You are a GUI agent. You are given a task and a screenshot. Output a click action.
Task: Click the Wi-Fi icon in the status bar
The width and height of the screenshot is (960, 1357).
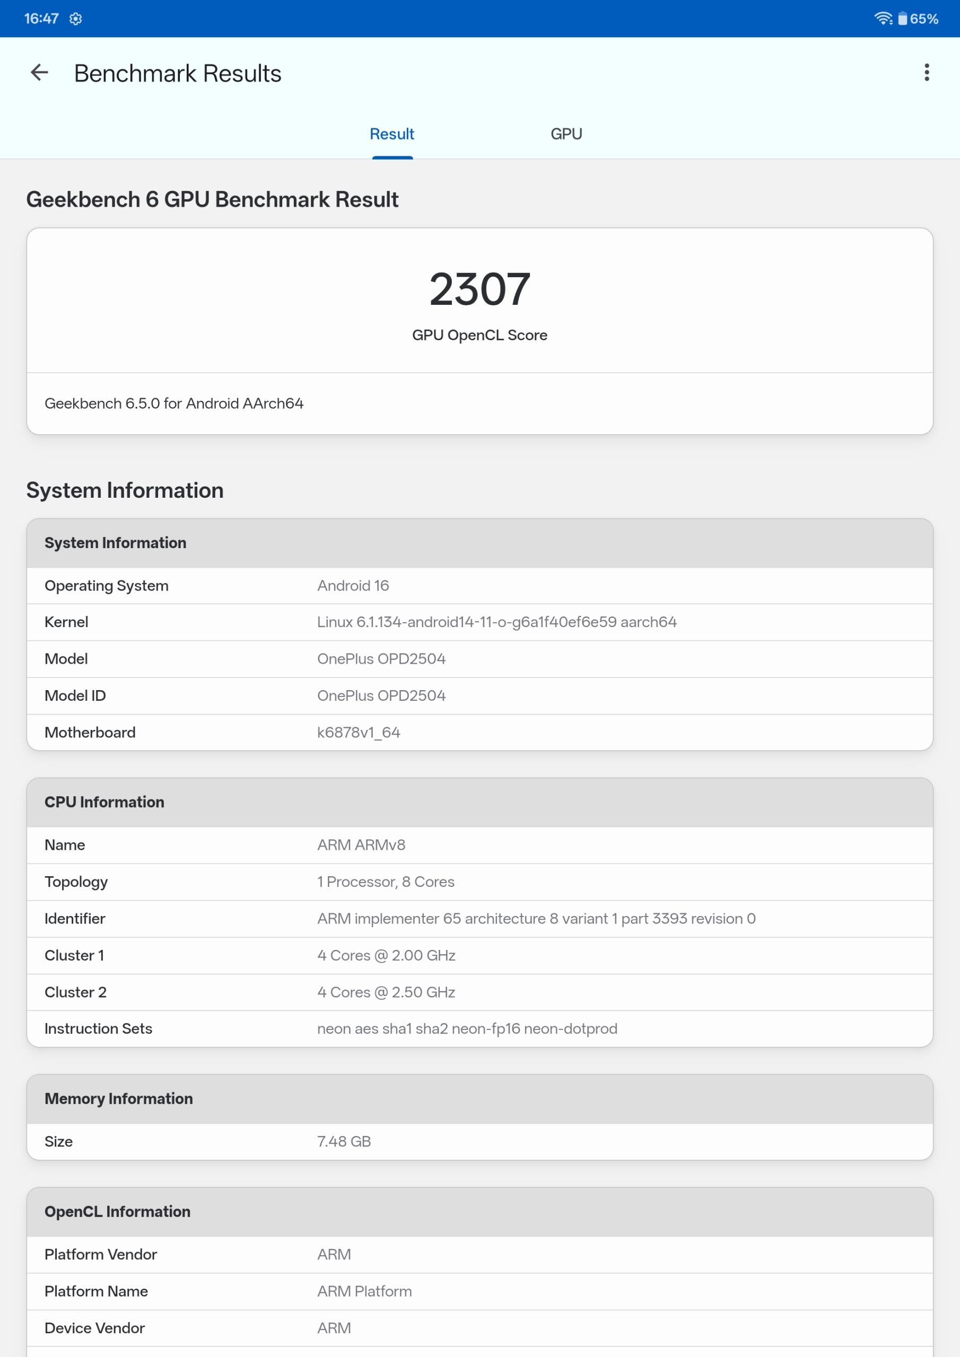pyautogui.click(x=883, y=19)
